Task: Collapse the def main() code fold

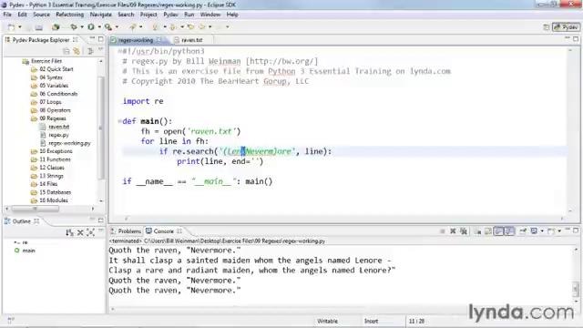Action: point(119,121)
